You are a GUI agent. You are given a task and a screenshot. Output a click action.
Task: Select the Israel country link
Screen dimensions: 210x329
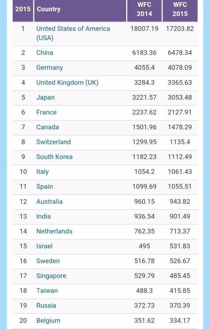click(x=44, y=246)
